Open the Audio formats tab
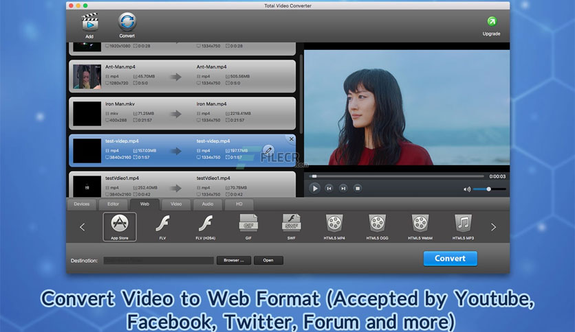Image resolution: width=575 pixels, height=332 pixels. (208, 204)
